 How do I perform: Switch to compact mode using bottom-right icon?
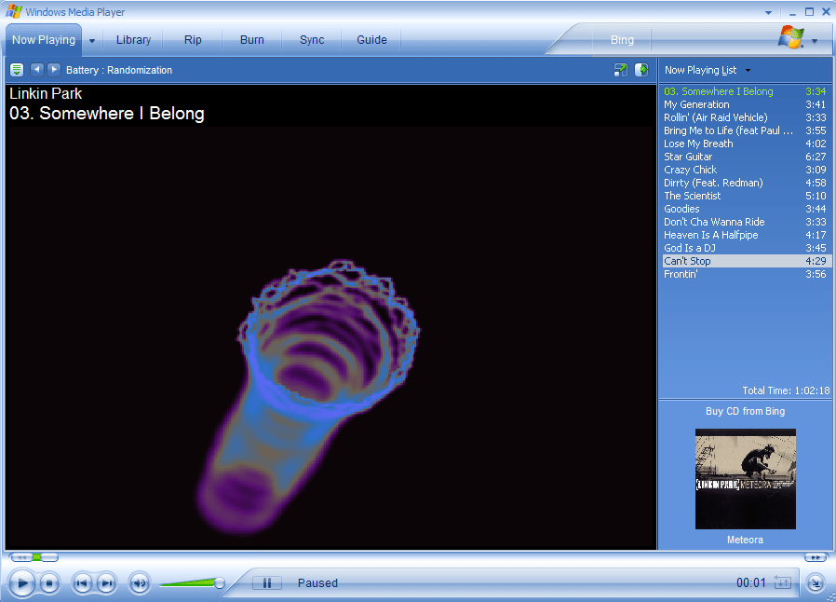click(x=816, y=583)
